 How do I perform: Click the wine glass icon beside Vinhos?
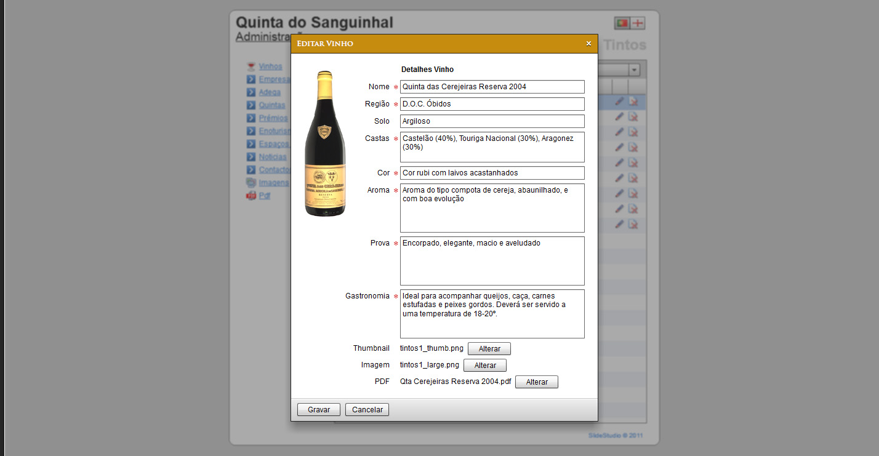click(251, 66)
